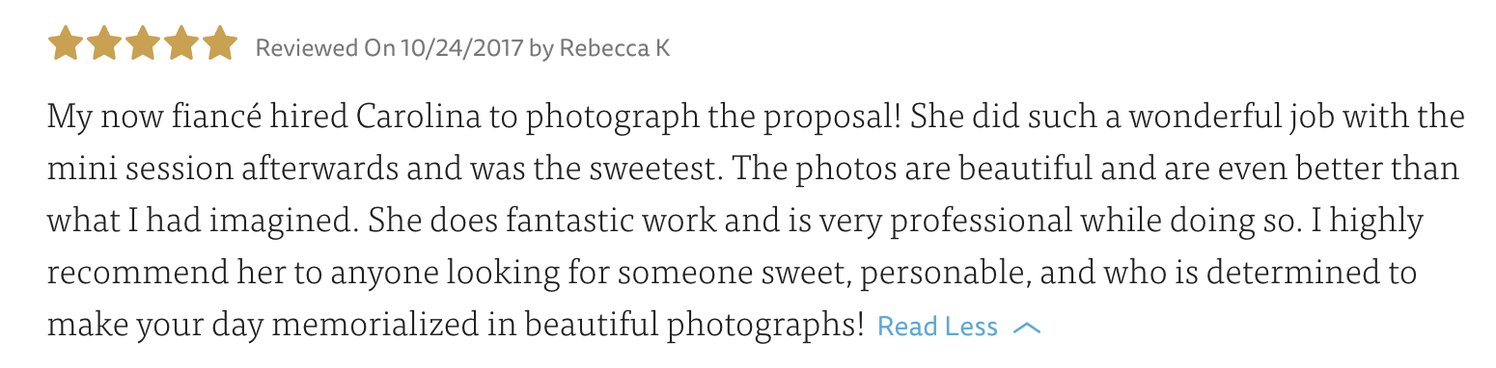Viewport: 1496px width, 368px height.
Task: Collapse the review using the upward chevron
Action: [1027, 329]
